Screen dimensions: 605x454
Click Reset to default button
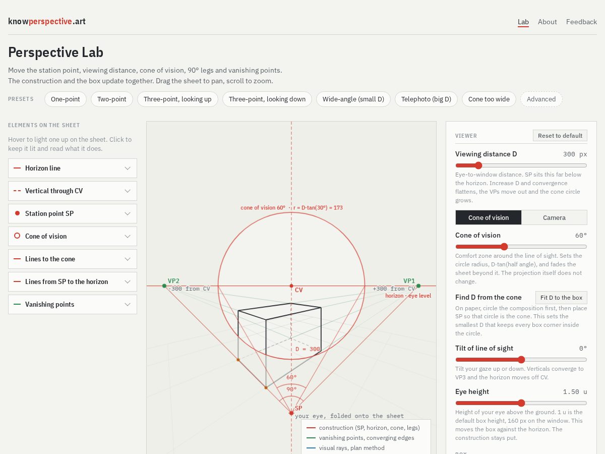560,136
